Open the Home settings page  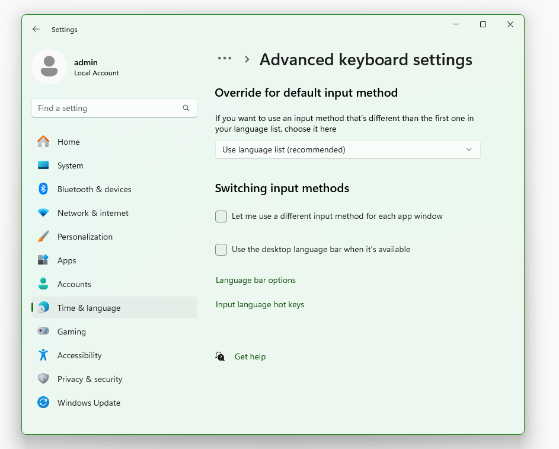(x=114, y=142)
